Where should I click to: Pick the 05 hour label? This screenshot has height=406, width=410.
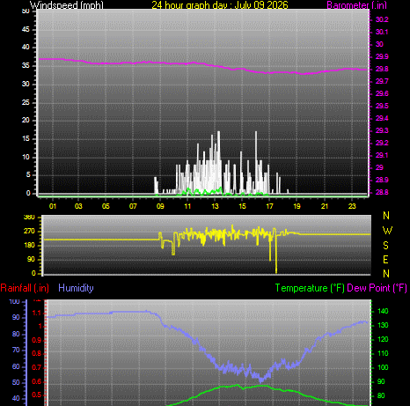coord(106,206)
